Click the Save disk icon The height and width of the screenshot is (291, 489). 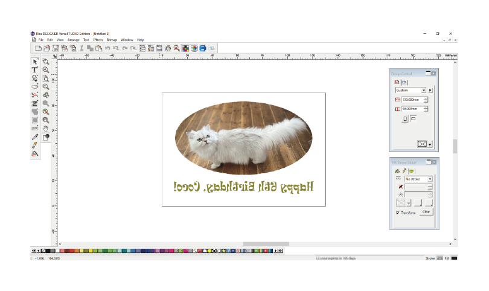[x=56, y=48]
